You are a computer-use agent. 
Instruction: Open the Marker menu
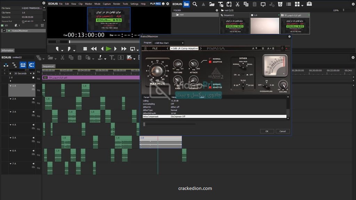89,4
